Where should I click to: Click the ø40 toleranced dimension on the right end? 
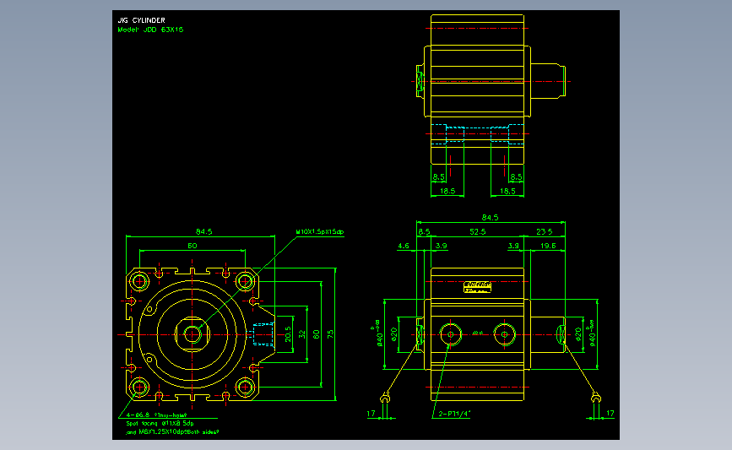pos(591,333)
